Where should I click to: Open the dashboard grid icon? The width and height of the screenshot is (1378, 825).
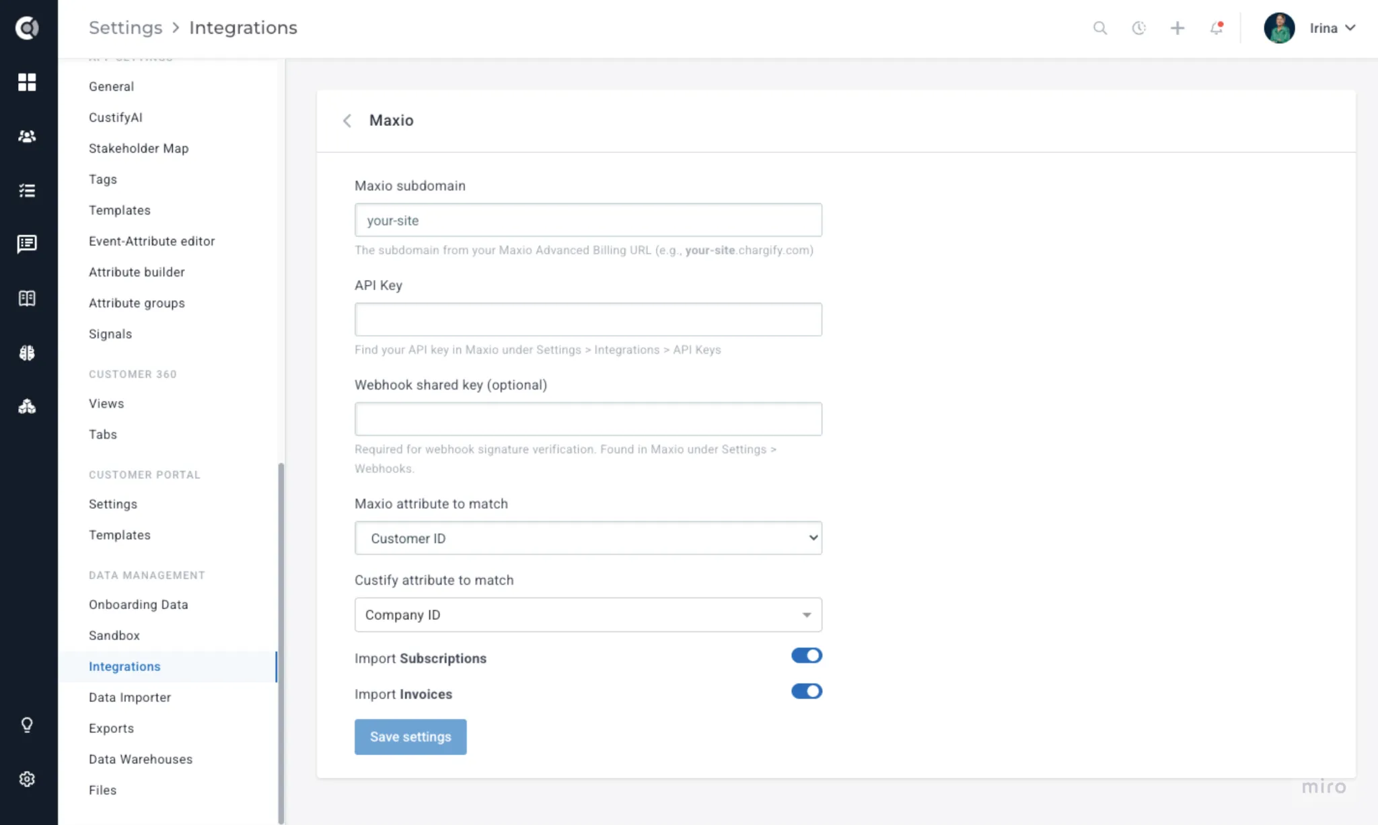point(27,82)
